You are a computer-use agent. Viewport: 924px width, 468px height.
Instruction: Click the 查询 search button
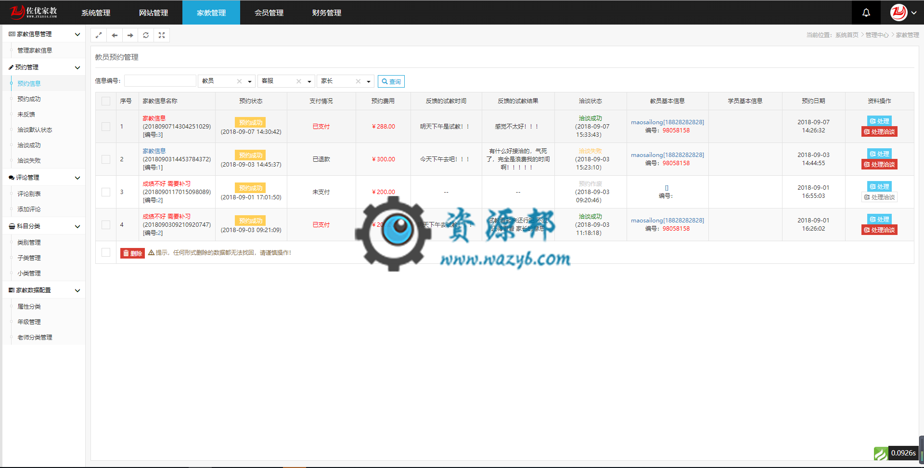click(391, 81)
